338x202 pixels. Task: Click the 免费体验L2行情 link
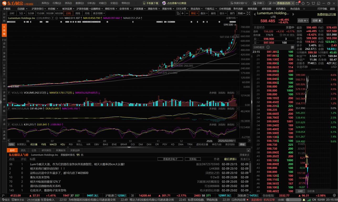[326, 14]
